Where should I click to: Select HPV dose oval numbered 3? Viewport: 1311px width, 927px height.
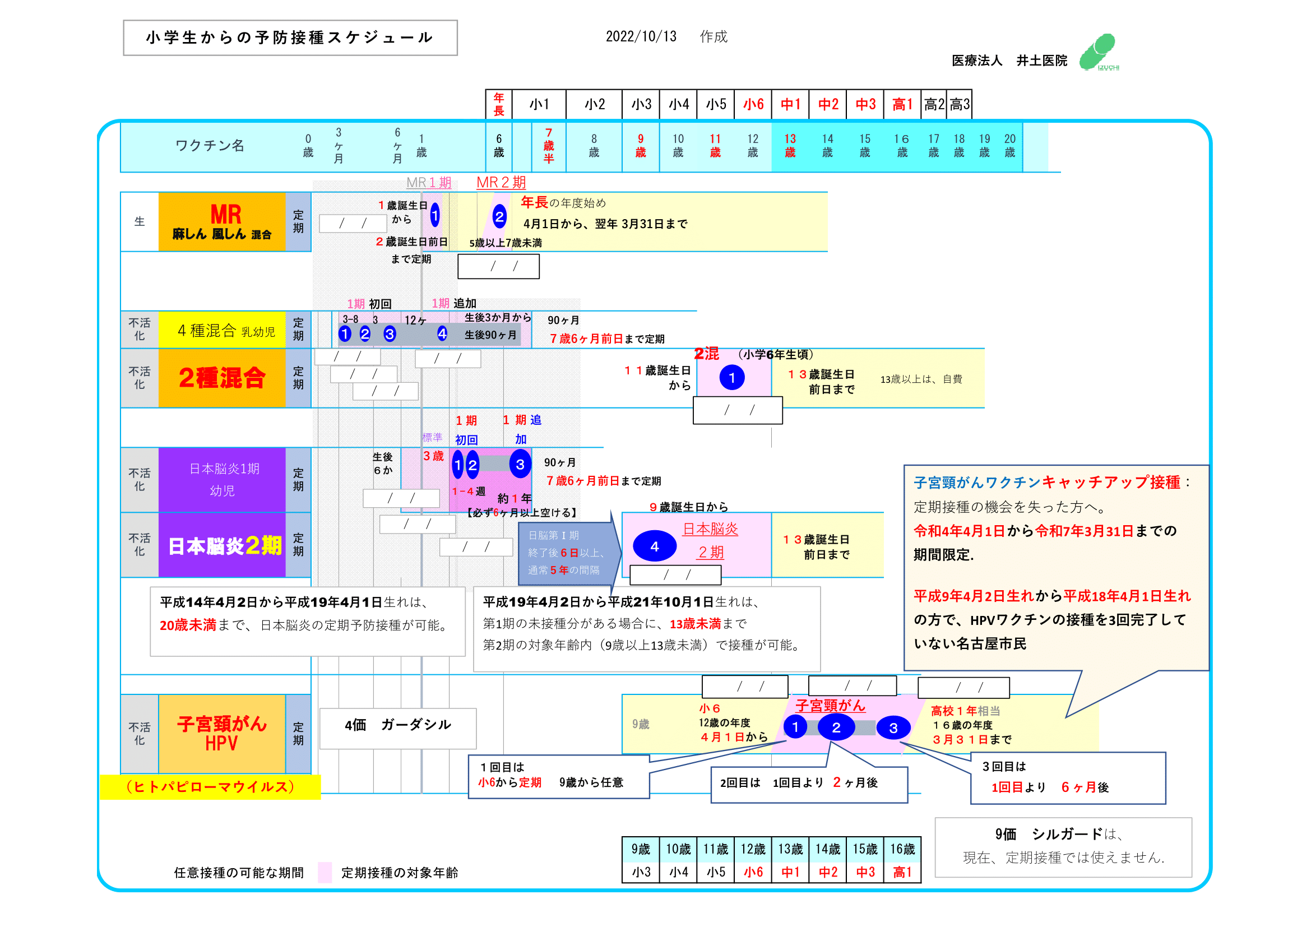click(893, 728)
